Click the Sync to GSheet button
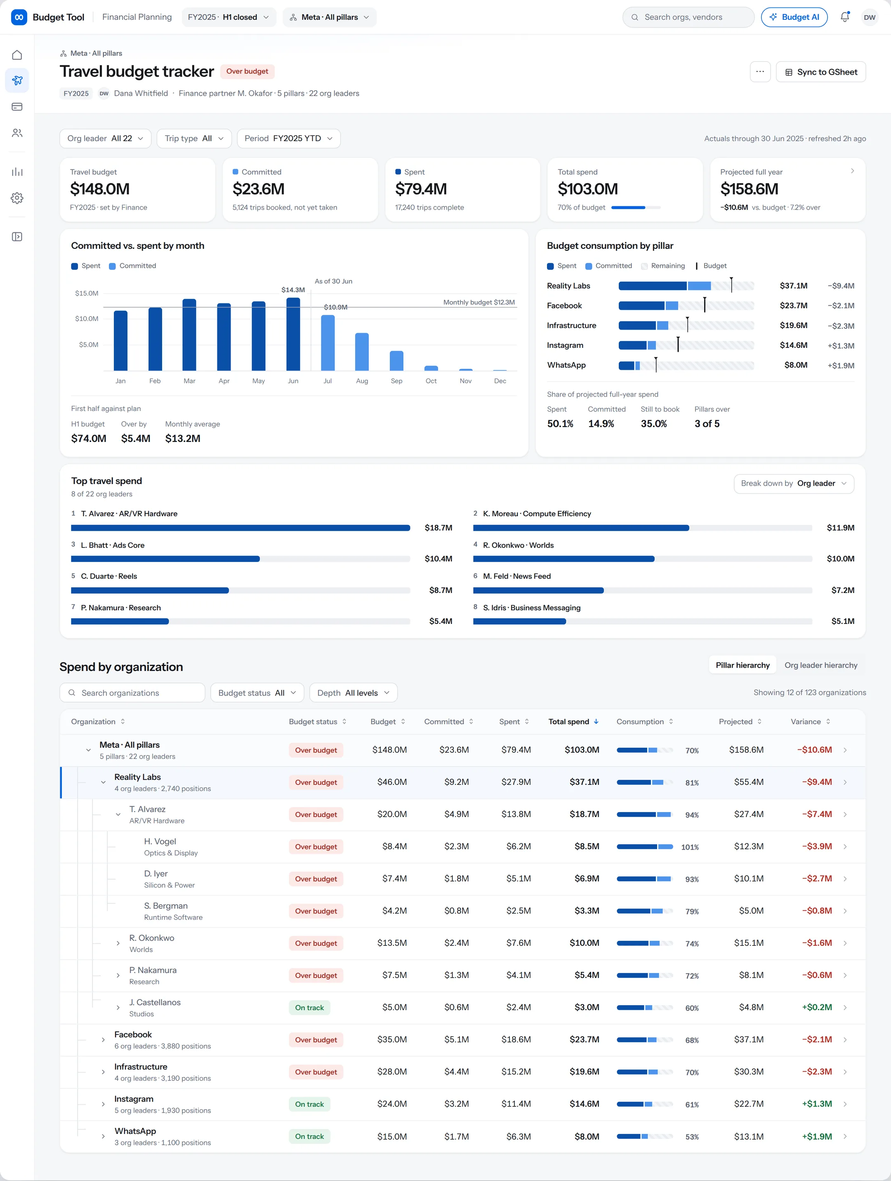 click(x=820, y=71)
